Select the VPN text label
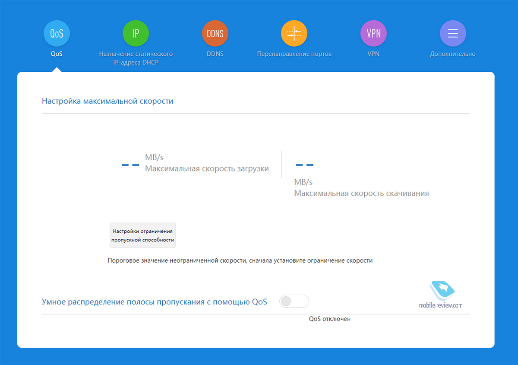 (x=373, y=54)
